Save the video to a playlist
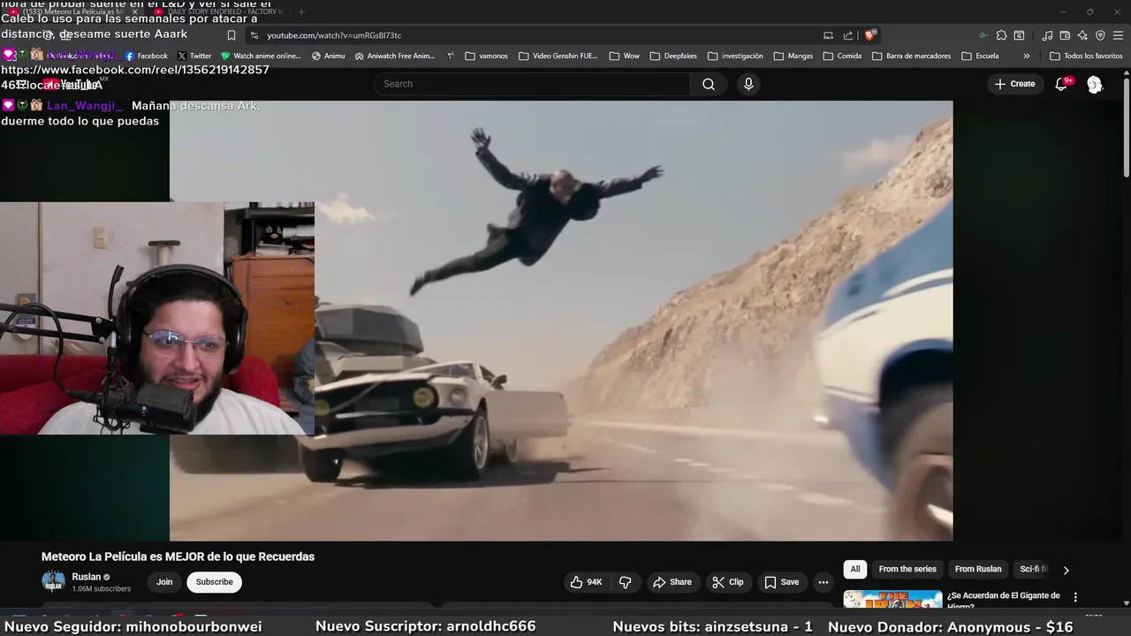1131x636 pixels. pyautogui.click(x=782, y=582)
